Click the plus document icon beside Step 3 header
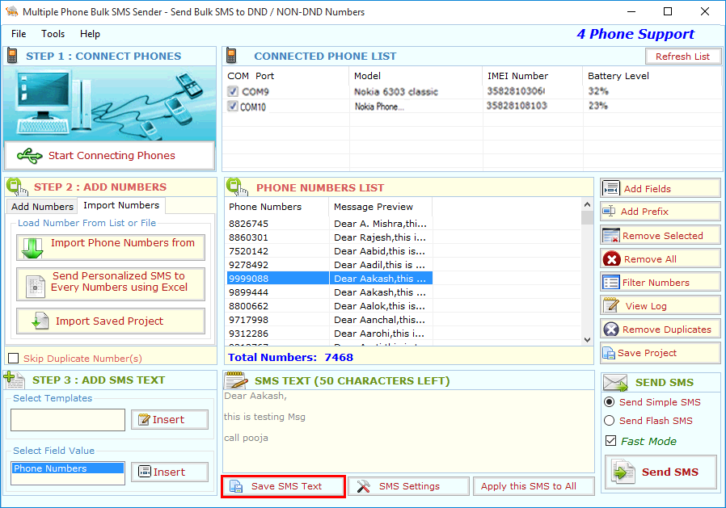 point(14,380)
